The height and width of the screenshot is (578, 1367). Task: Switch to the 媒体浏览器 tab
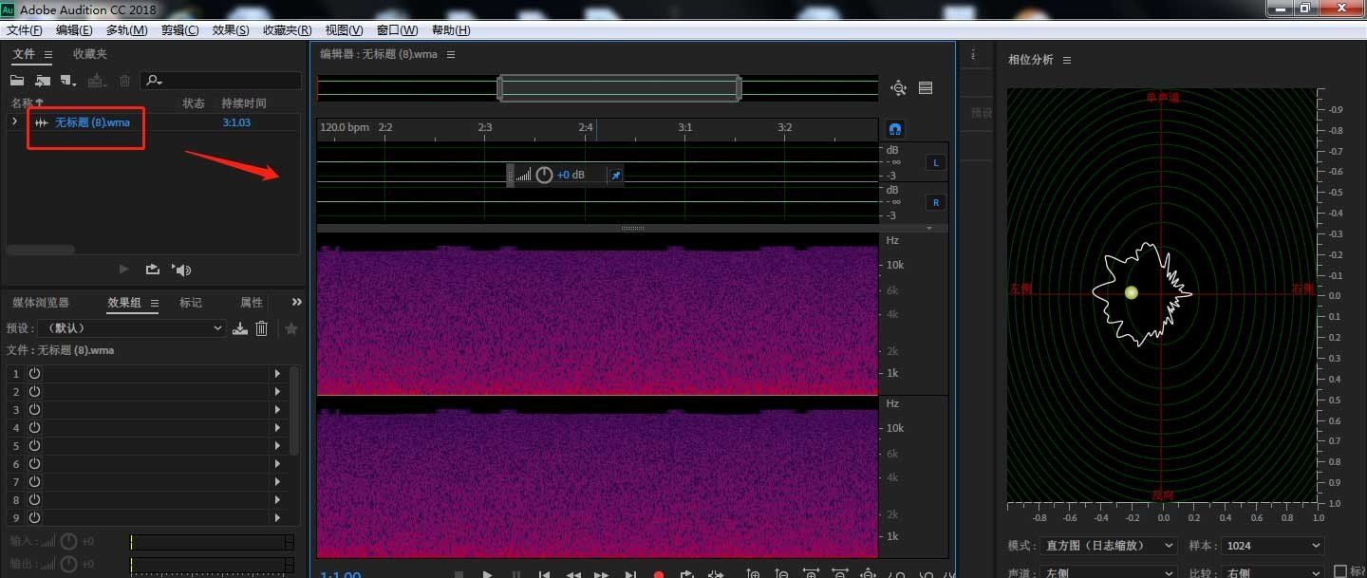coord(41,303)
